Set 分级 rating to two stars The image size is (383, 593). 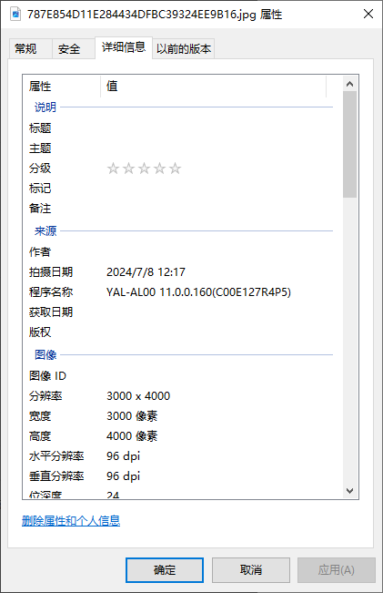pos(128,169)
